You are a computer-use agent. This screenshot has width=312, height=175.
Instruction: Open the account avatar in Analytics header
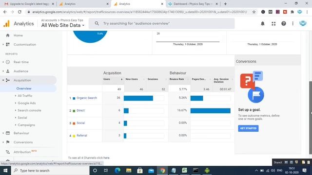[x=303, y=23]
